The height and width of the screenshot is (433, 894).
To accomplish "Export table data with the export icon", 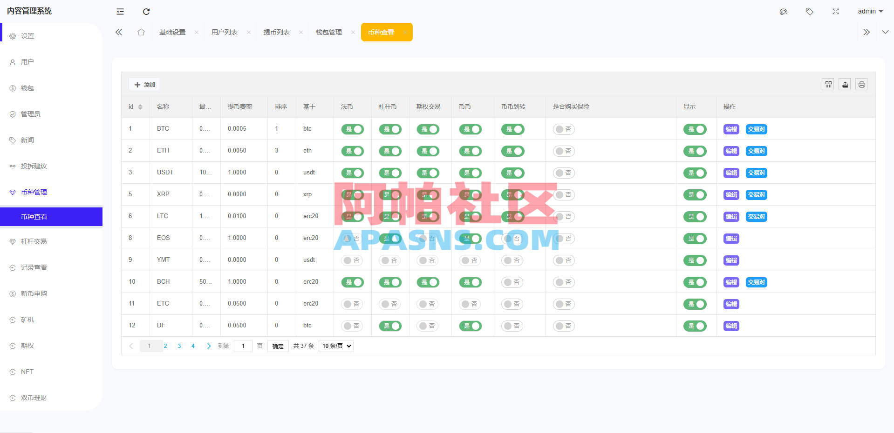I will click(845, 84).
